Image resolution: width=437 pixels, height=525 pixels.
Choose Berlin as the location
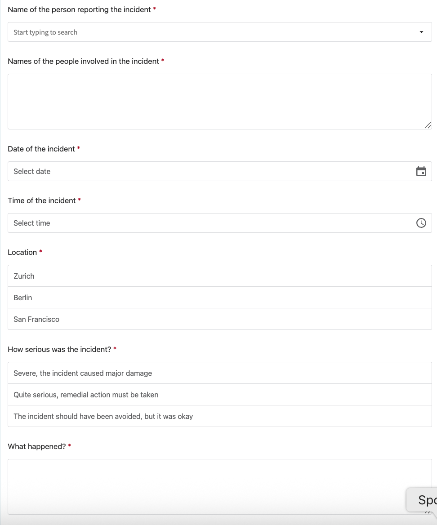coord(219,298)
